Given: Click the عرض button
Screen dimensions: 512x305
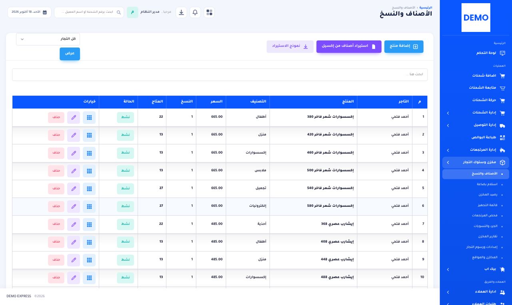Looking at the screenshot, I should tap(70, 54).
